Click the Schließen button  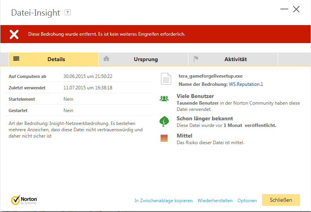[281, 200]
